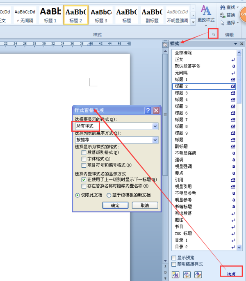
Task: Open the Styles pane dialog launcher
Action: 214,34
